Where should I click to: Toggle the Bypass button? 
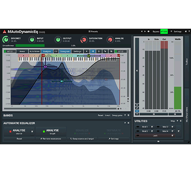tap(156, 32)
